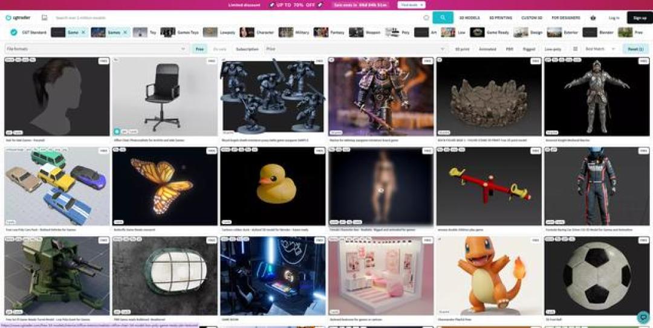Open the bulkhead wall light thumbnail
Viewport: 653px width, 328px height.
(x=165, y=275)
